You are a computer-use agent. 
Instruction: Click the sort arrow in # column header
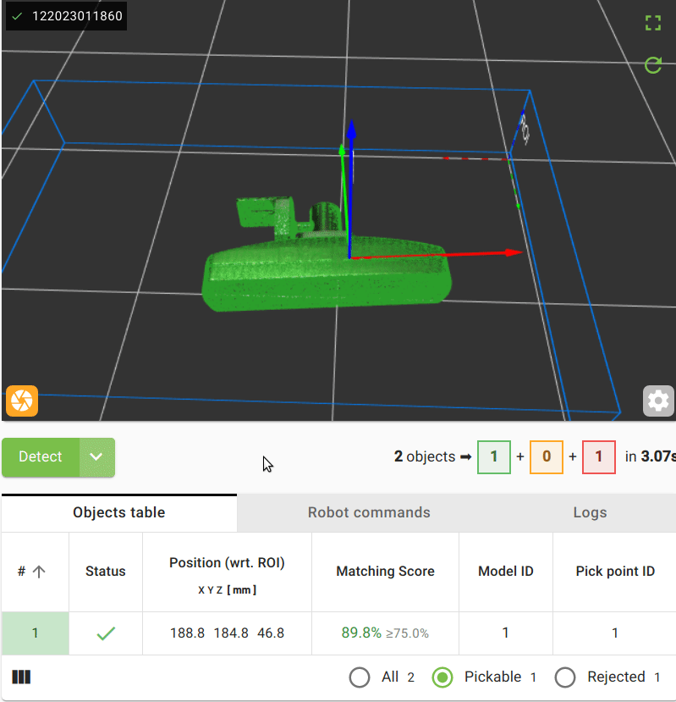[39, 572]
